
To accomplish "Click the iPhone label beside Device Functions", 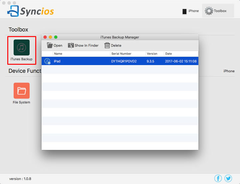I will point(229,71).
